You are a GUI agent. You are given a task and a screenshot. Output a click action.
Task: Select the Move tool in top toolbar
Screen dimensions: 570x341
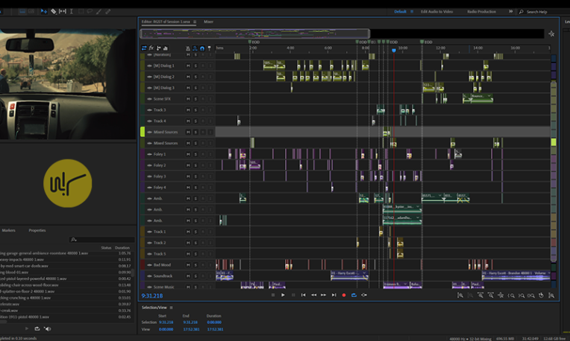(x=44, y=11)
